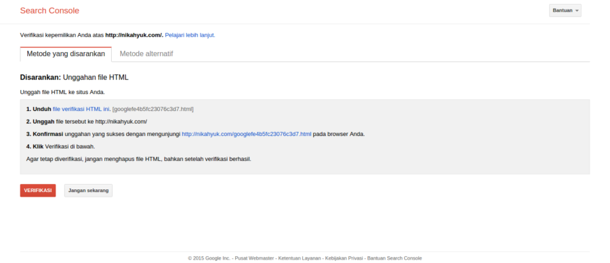Download file verifikasi HTML ini
The image size is (610, 263).
click(x=81, y=109)
